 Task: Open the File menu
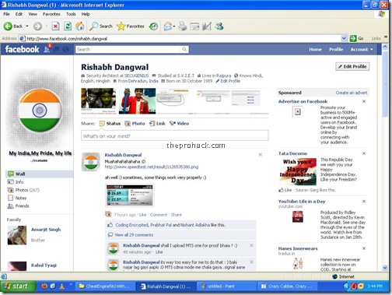click(x=6, y=14)
